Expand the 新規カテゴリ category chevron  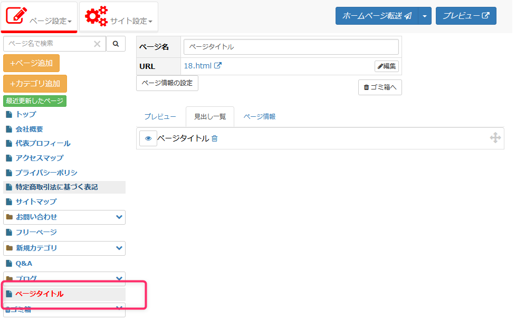[119, 248]
